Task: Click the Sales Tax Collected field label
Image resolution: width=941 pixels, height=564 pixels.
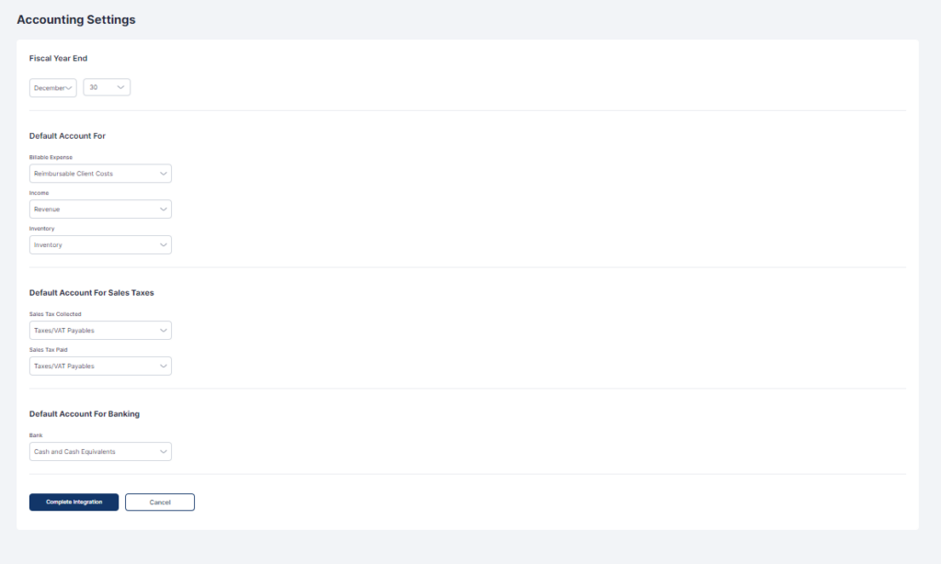Action: point(55,314)
